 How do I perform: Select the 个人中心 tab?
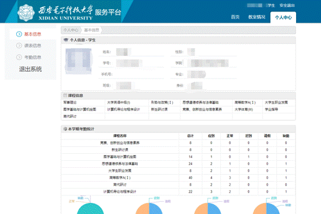283,17
